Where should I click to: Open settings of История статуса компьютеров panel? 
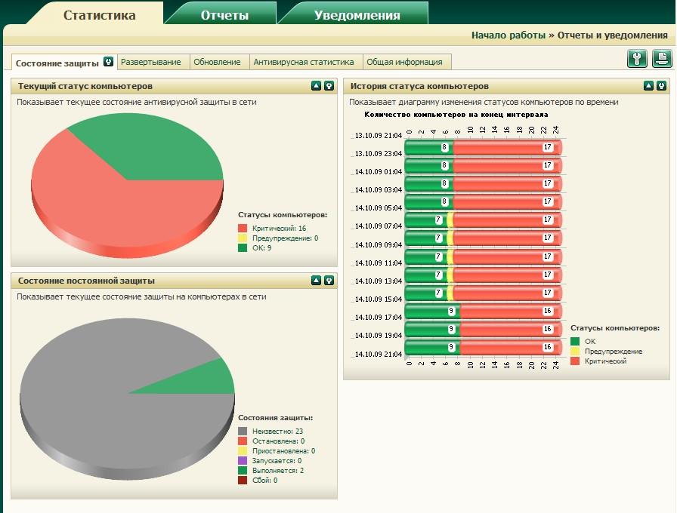coord(661,86)
